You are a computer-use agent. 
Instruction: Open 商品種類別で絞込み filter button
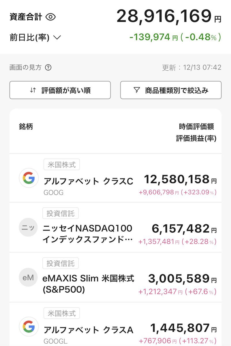[171, 90]
